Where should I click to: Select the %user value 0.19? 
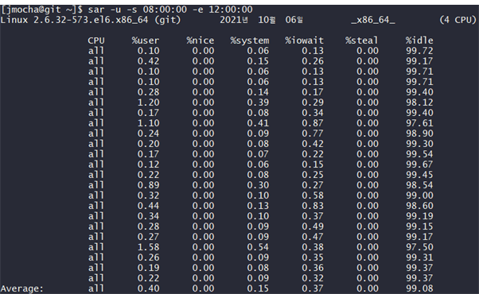pyautogui.click(x=148, y=268)
